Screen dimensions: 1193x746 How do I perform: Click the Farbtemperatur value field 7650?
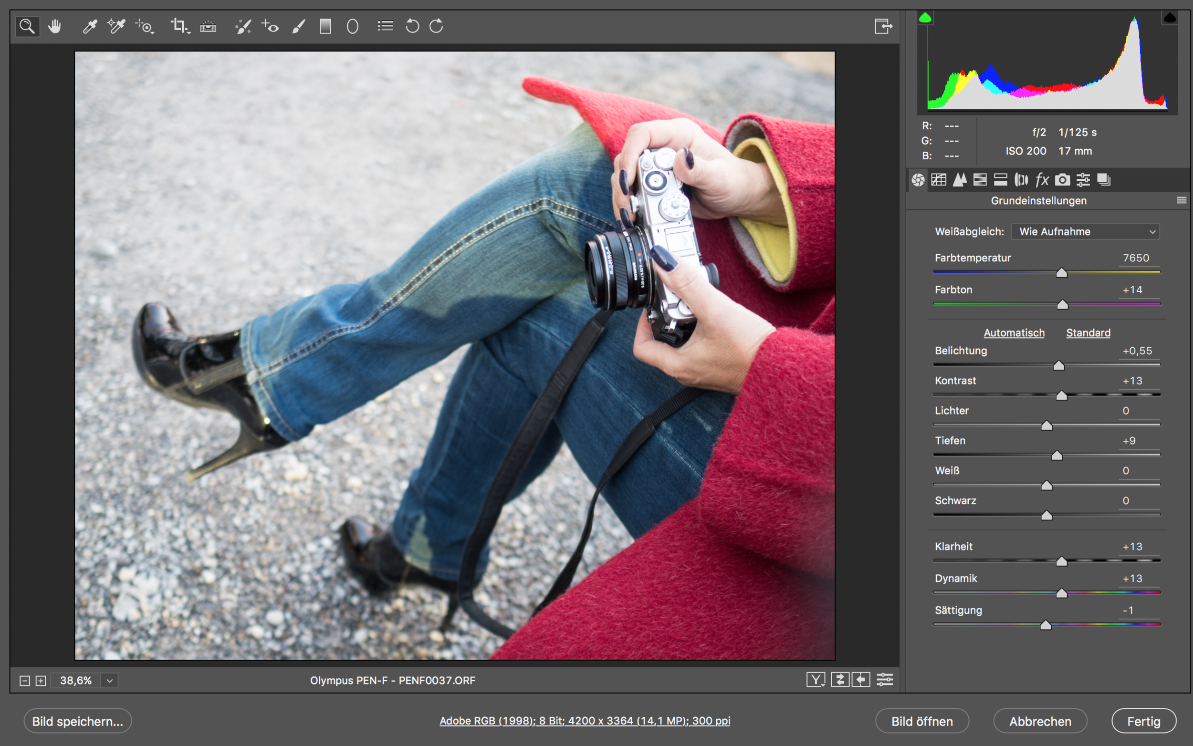tap(1138, 258)
